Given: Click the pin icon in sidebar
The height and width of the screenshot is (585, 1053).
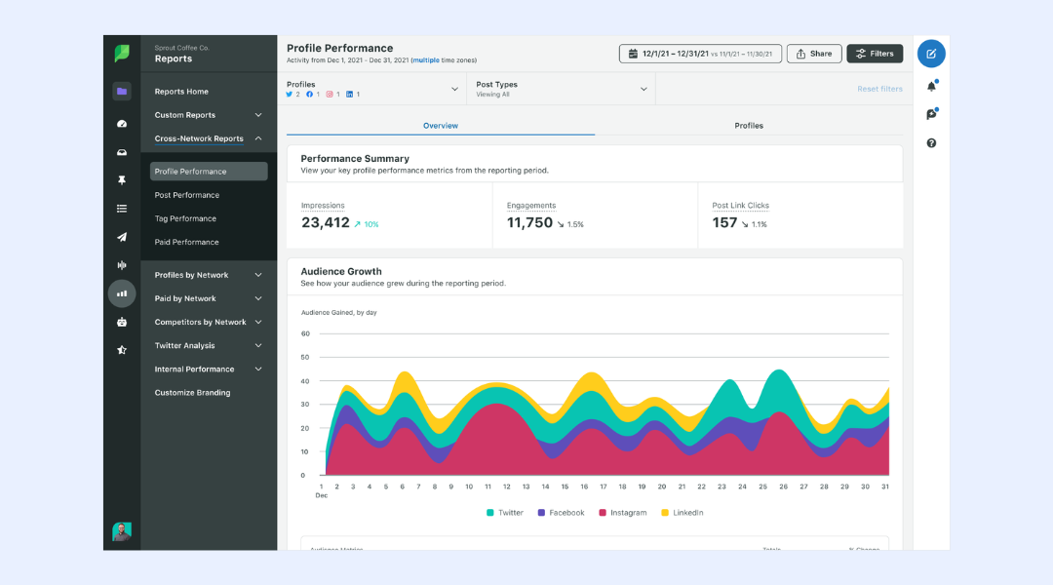Looking at the screenshot, I should (122, 180).
